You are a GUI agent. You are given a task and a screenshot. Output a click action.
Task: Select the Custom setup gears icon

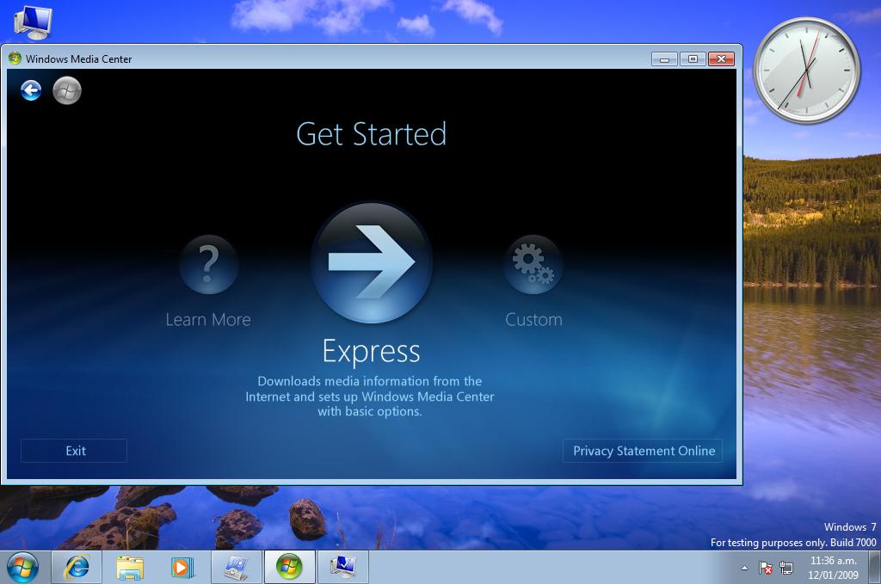(x=533, y=265)
